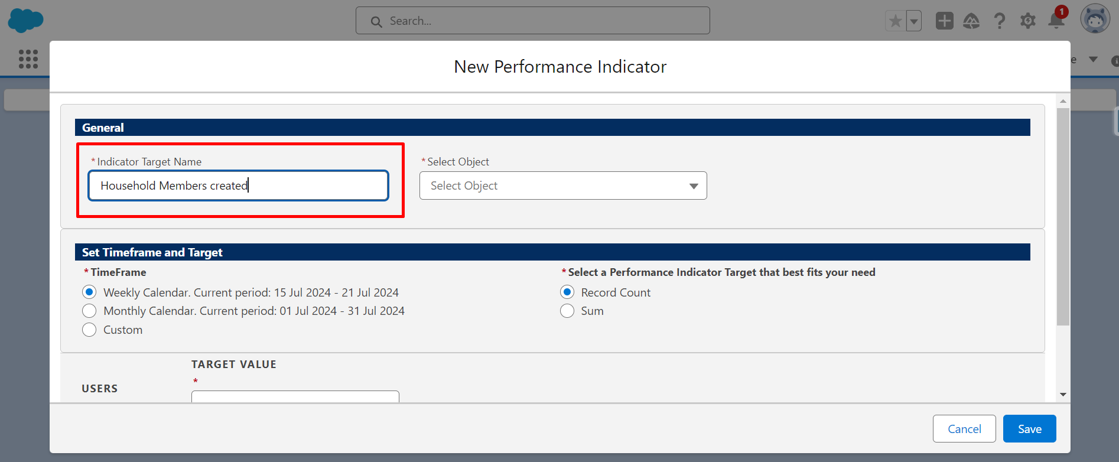Choose the Custom timeframe radio button
This screenshot has width=1119, height=462.
tap(89, 330)
